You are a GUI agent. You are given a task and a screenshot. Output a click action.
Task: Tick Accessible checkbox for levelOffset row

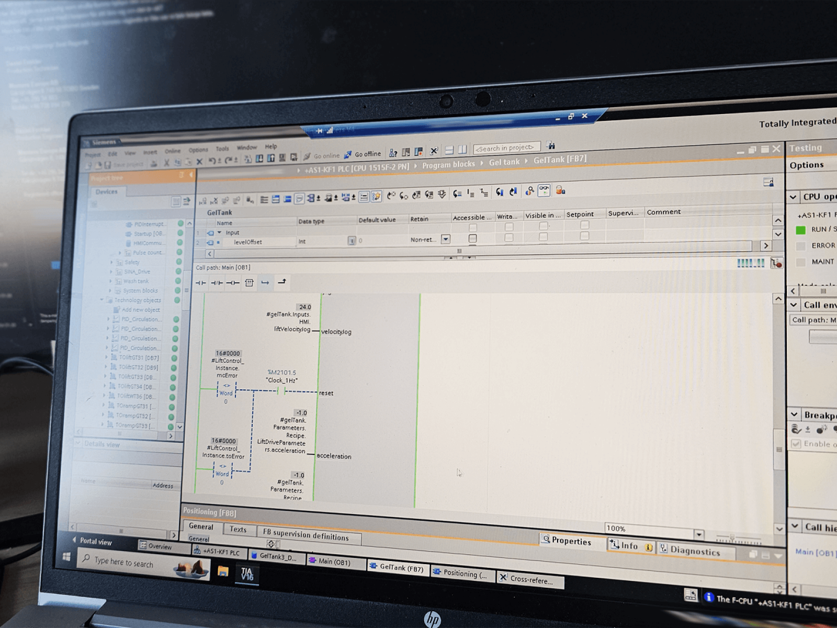pyautogui.click(x=473, y=239)
